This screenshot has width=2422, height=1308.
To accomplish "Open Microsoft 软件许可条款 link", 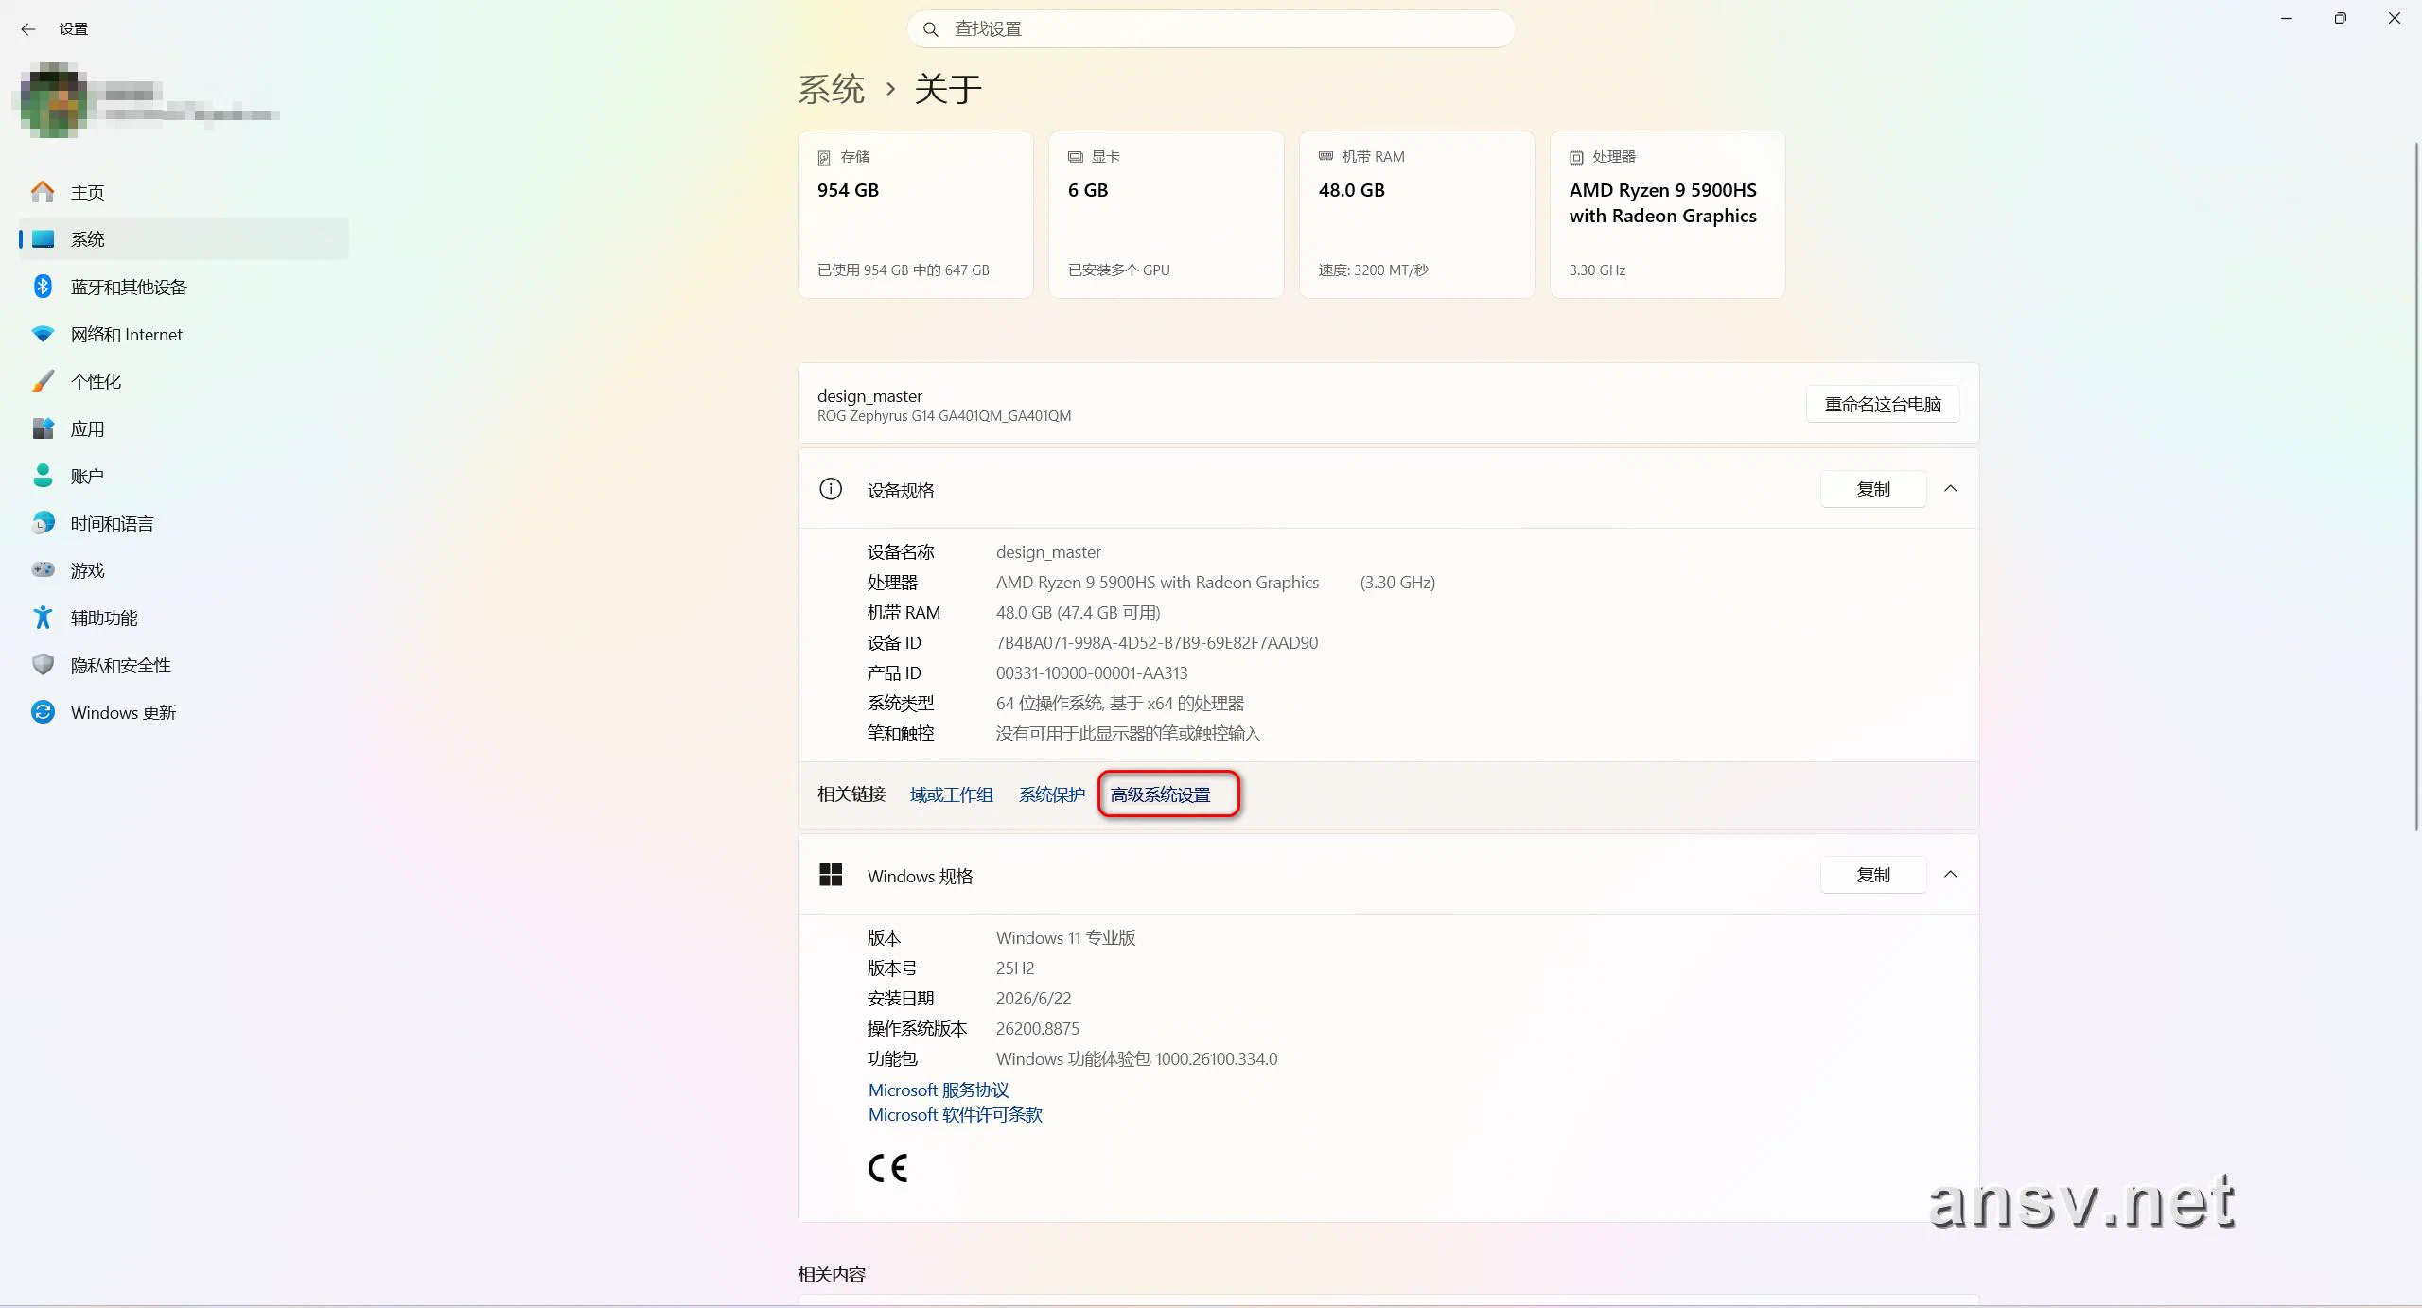I will [955, 1115].
